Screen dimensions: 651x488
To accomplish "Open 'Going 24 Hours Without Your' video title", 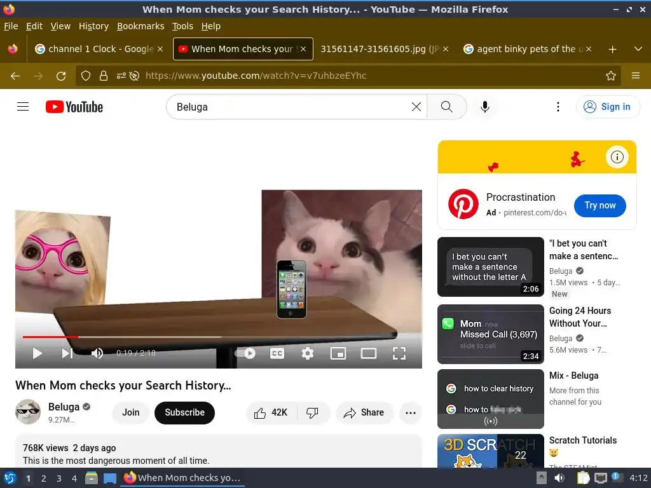I will (580, 317).
